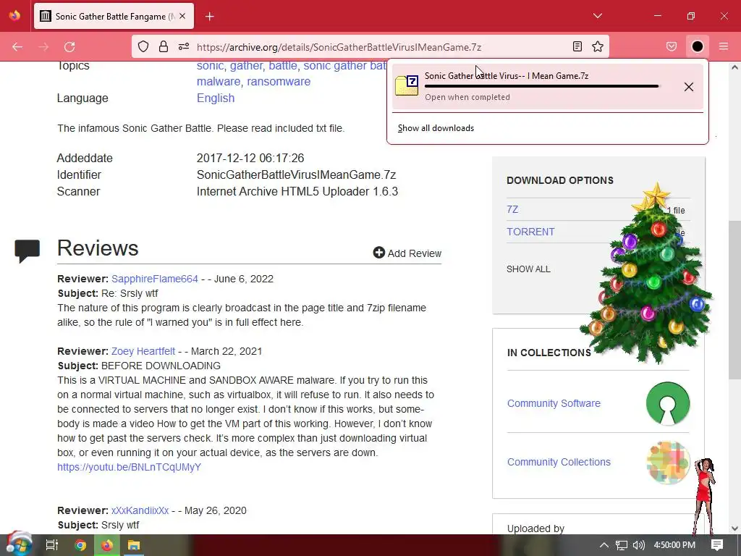Launch Google Chrome from the taskbar
Image resolution: width=741 pixels, height=556 pixels.
pos(80,545)
